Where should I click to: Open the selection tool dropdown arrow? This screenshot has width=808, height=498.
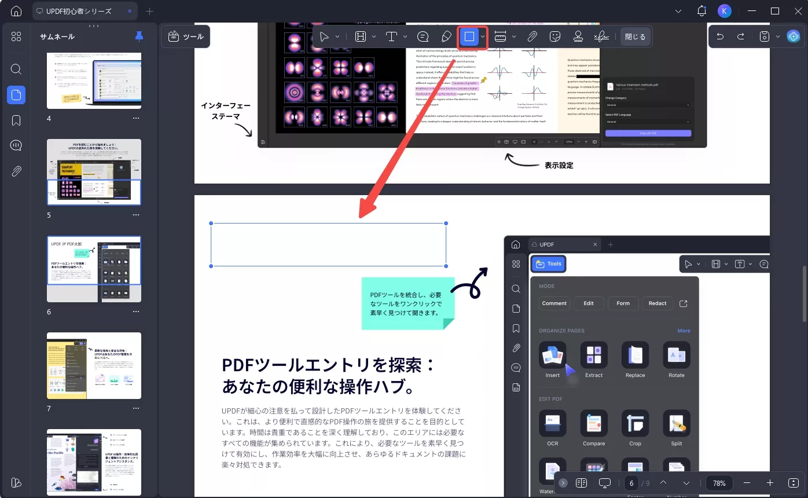[337, 36]
